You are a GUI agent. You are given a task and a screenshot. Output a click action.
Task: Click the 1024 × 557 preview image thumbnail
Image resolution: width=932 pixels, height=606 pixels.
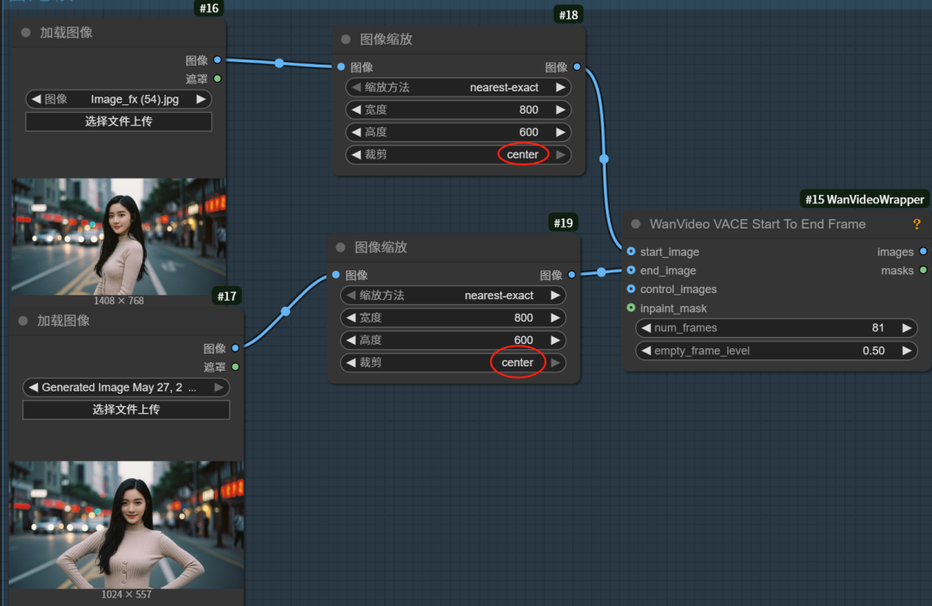pos(126,524)
